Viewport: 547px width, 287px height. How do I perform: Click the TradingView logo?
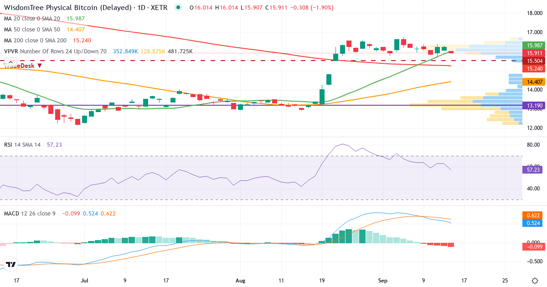pos(11,264)
